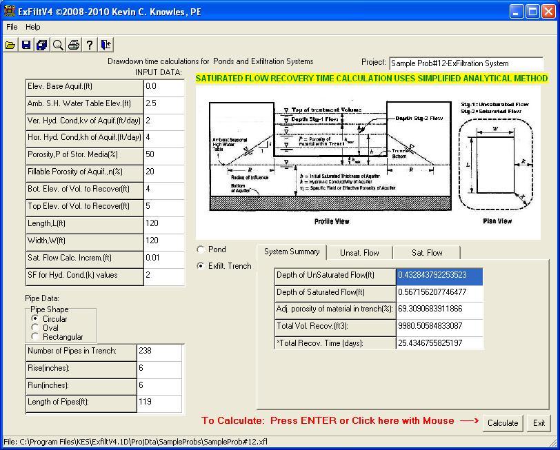Click the Number of Pipes in Trench field
The height and width of the screenshot is (450, 560).
click(159, 351)
